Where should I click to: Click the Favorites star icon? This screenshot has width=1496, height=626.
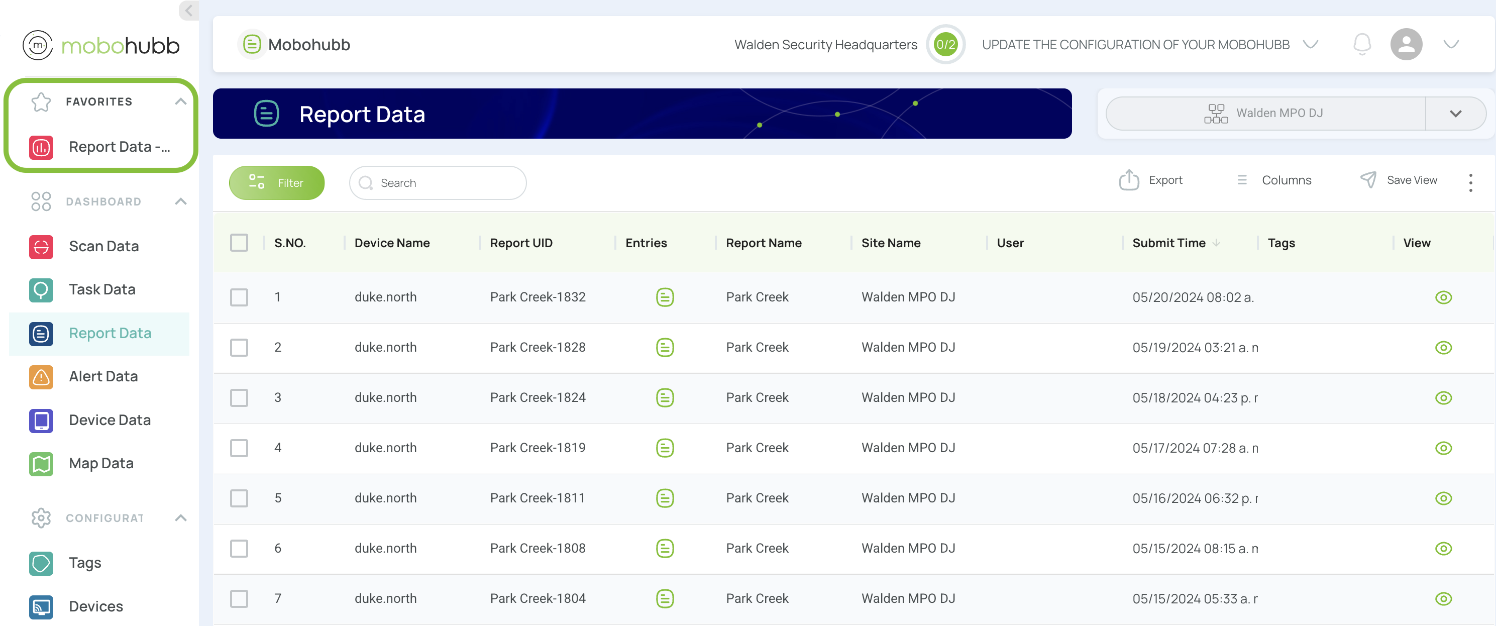tap(41, 101)
